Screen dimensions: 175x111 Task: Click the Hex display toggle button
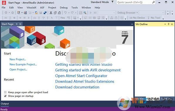point(63,18)
